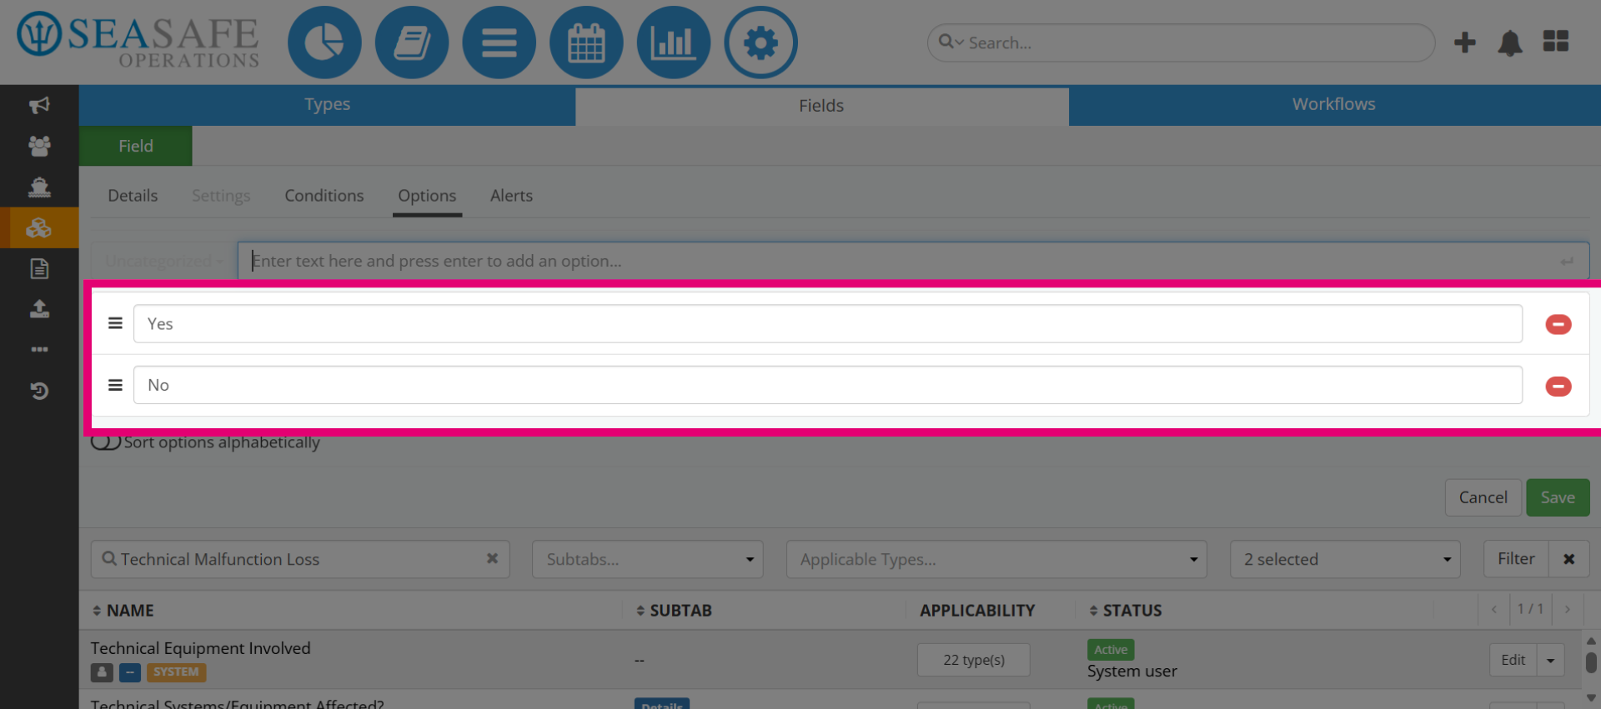
Task: Grab the reorder handle for Yes
Action: tap(115, 323)
